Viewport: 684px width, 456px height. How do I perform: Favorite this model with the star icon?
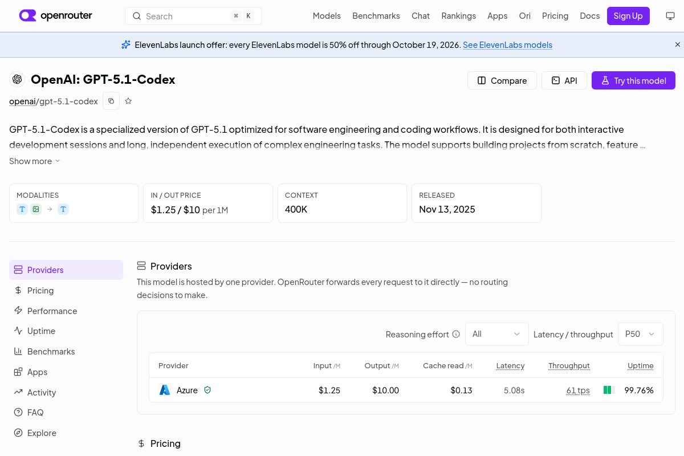128,101
